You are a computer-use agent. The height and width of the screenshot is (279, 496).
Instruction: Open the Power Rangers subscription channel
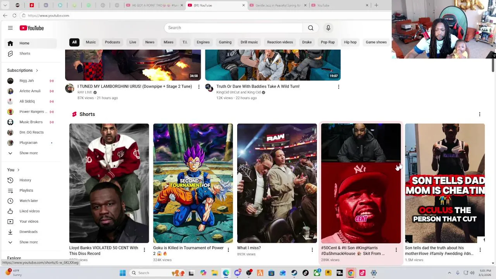coord(30,112)
